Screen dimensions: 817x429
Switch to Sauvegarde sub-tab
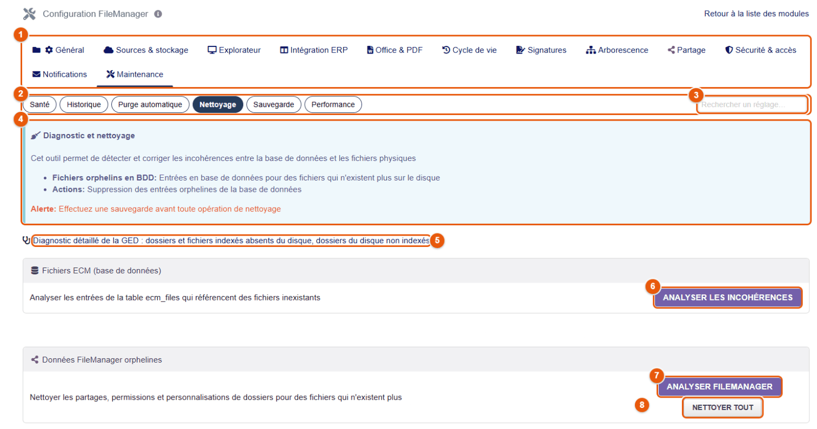tap(274, 105)
